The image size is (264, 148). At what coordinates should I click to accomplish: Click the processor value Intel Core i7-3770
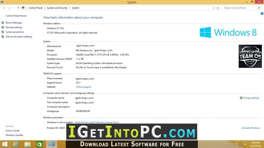pyautogui.click(x=102, y=55)
